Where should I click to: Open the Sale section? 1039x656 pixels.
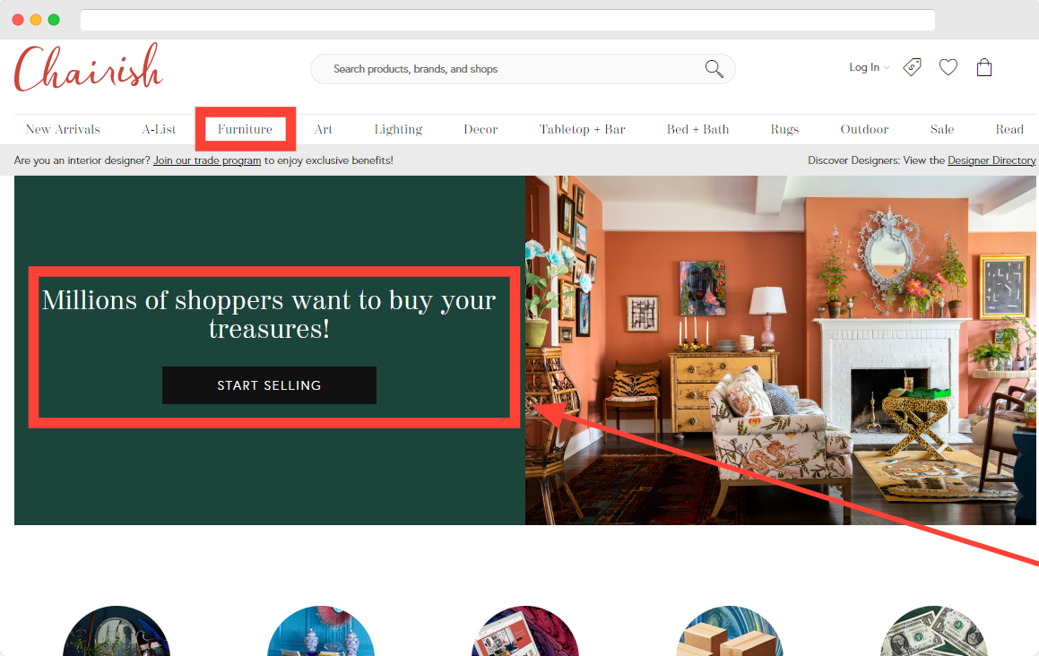942,128
